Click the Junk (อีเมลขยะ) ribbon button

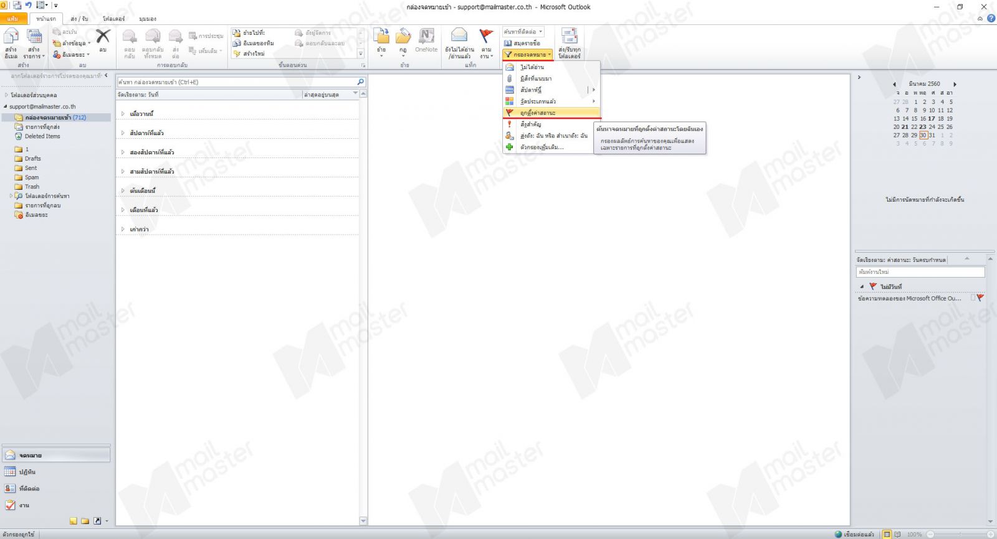[x=72, y=55]
